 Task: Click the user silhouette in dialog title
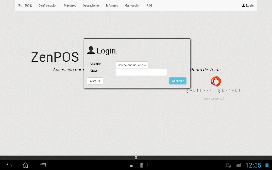(91, 50)
